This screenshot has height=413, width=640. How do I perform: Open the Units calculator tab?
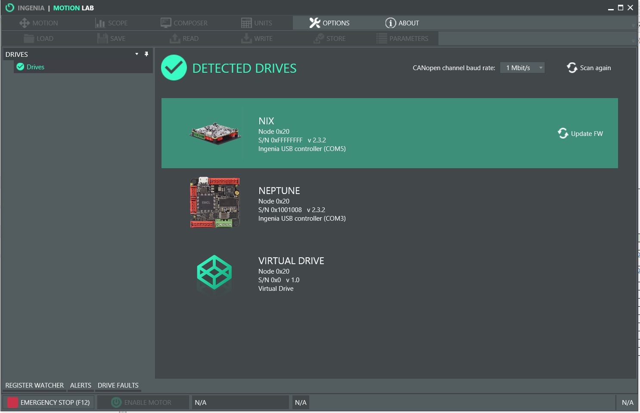257,23
